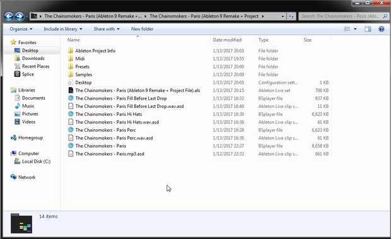
Task: Open Local Disk (C:) in navigation pane
Action: (x=32, y=161)
